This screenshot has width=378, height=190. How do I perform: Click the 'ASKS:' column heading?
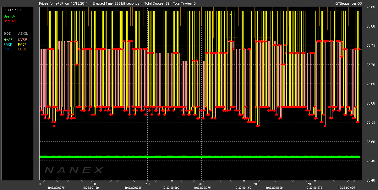23,33
